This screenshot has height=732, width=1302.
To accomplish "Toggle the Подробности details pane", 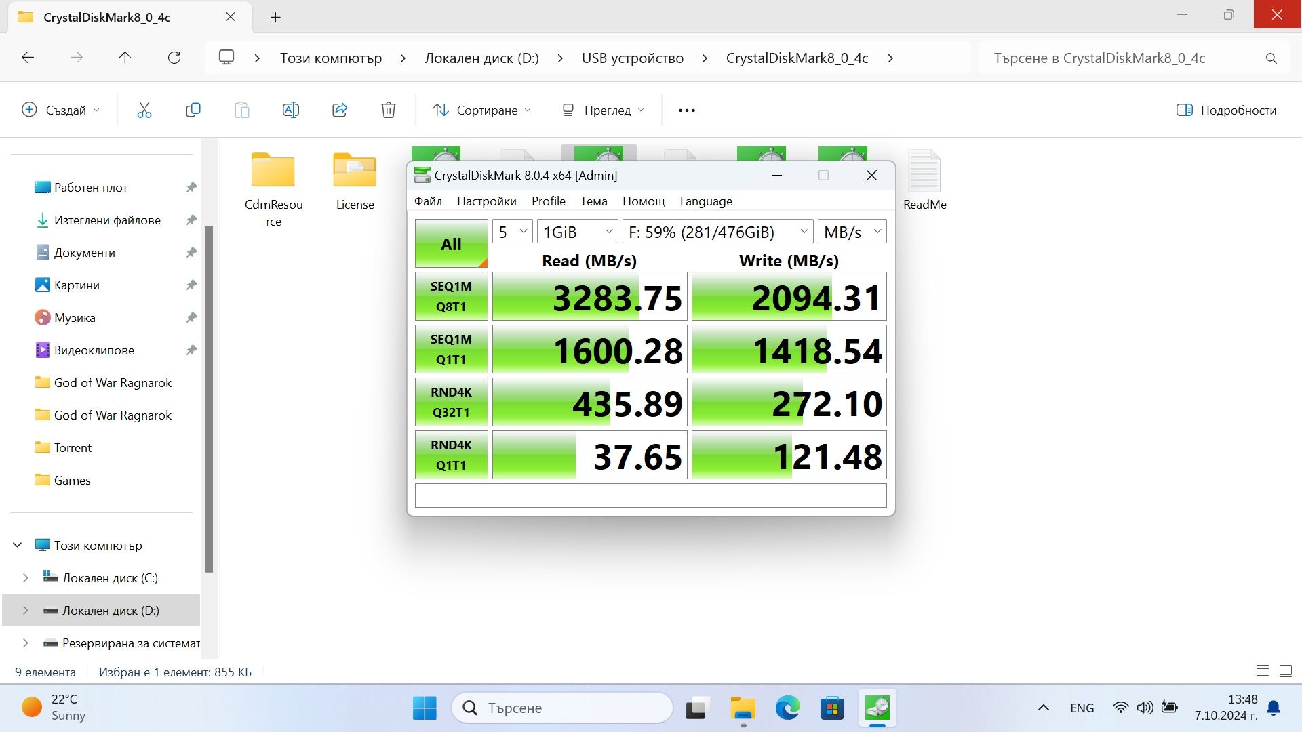I will (x=1226, y=110).
